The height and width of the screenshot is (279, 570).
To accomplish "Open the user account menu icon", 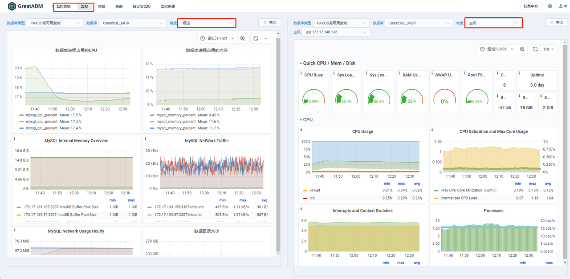I will [561, 6].
